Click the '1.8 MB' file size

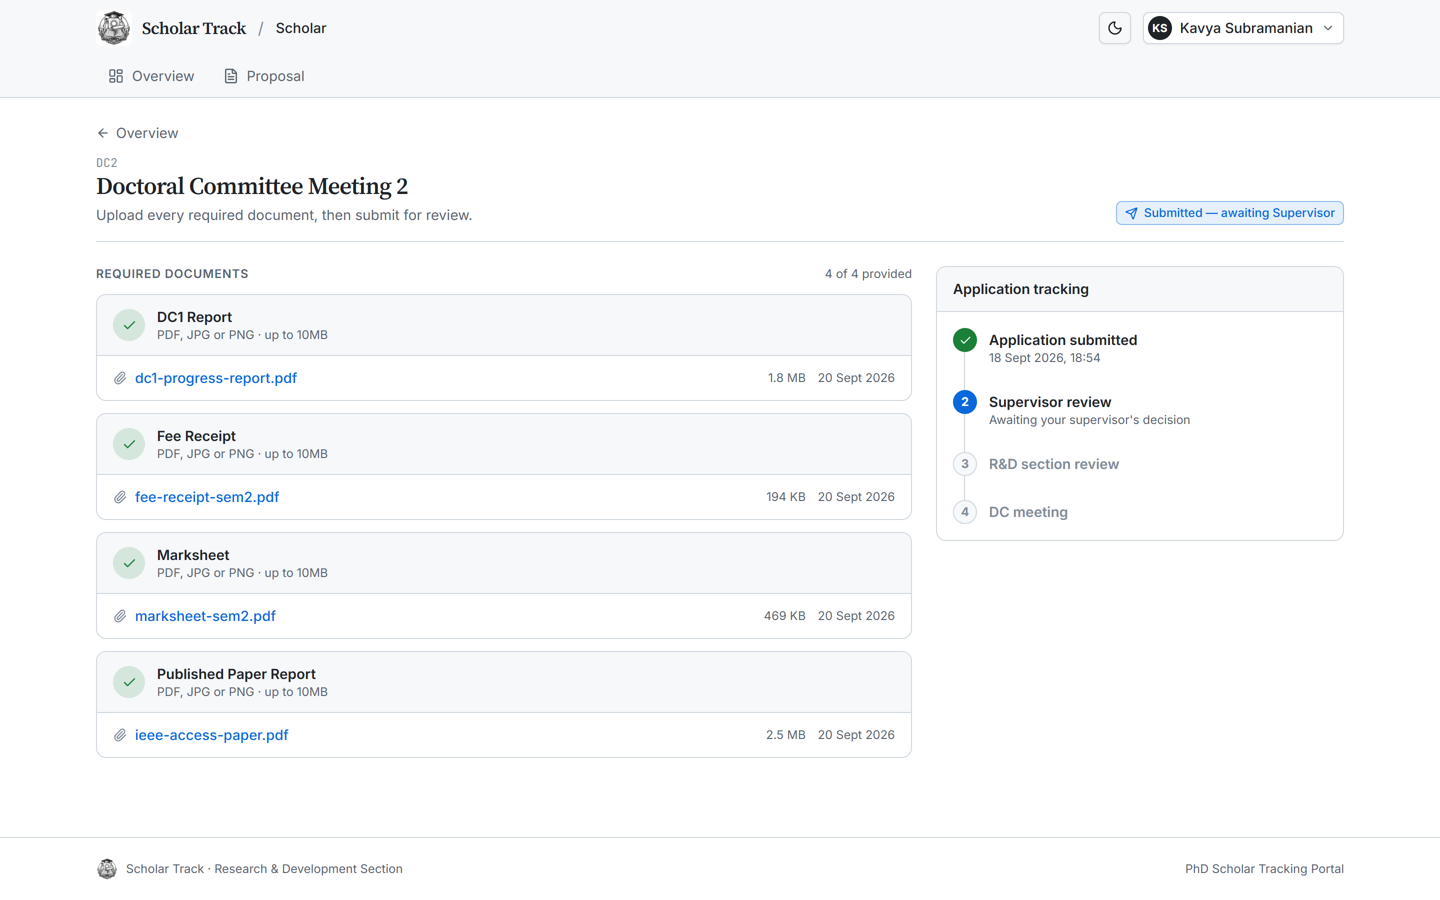(786, 378)
